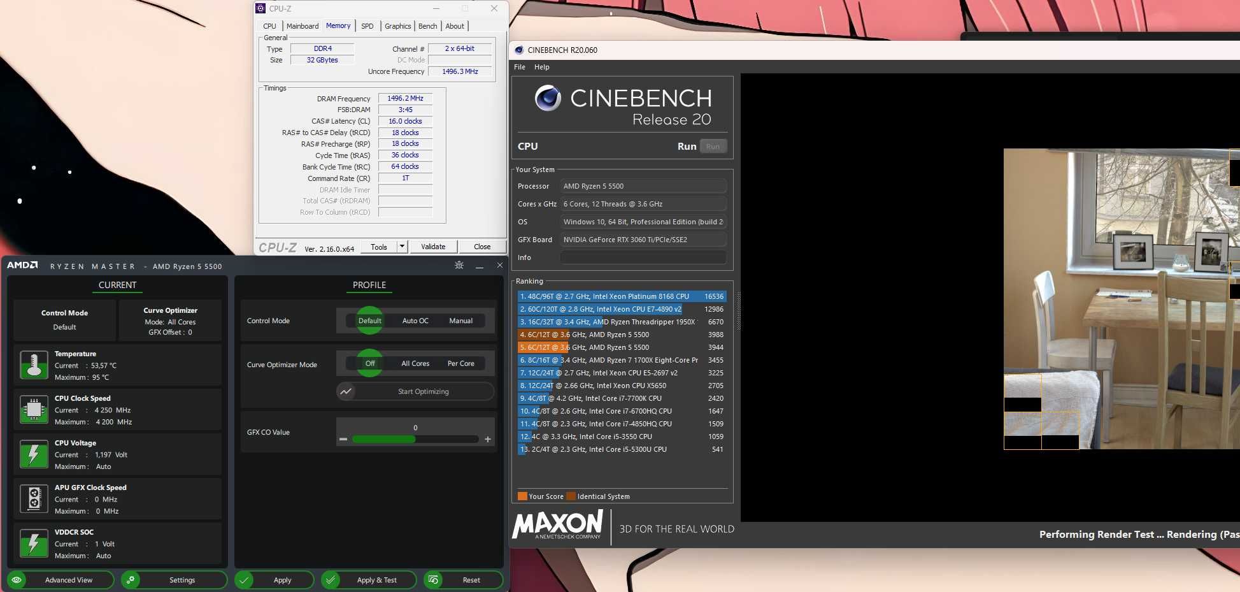Click the CPU Clock Speed chip icon
This screenshot has width=1240, height=592.
34,410
